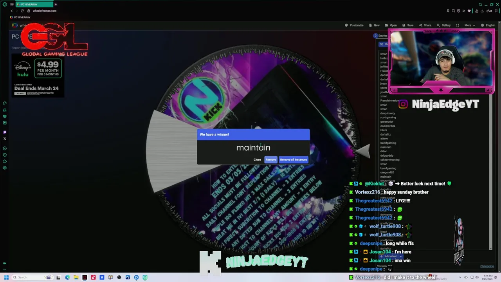The image size is (501, 282).
Task: Select entry 'oneshot1da' in the list
Action: pos(387,126)
